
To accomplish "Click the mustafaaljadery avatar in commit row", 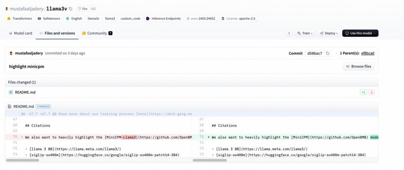I will click(x=11, y=53).
